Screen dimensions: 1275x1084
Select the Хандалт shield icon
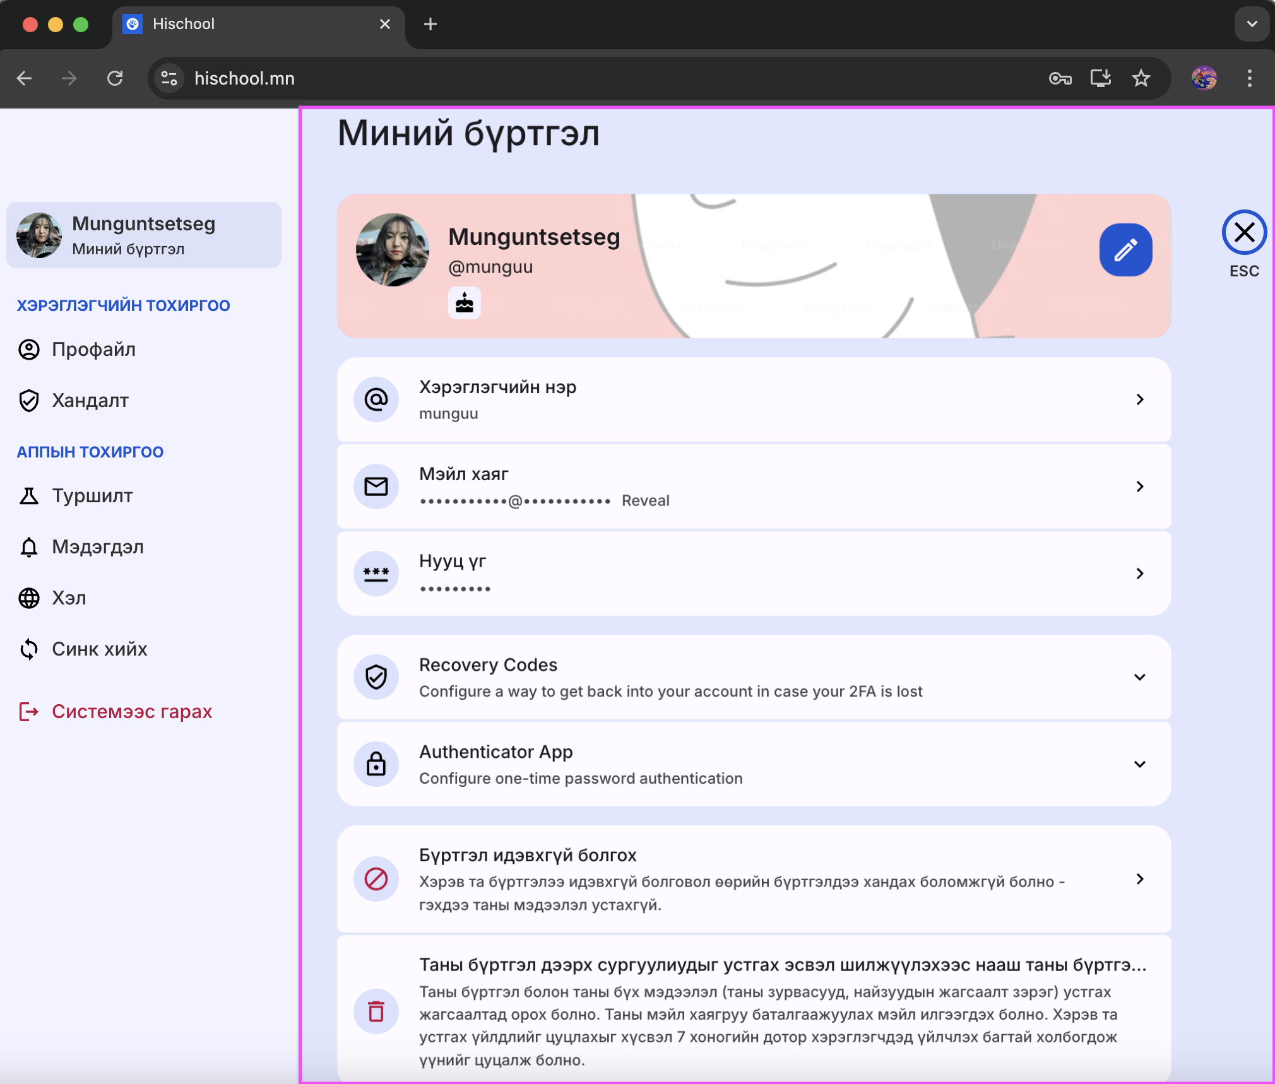pyautogui.click(x=29, y=400)
